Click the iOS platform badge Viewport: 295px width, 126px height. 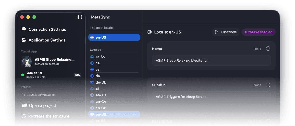(x=77, y=75)
